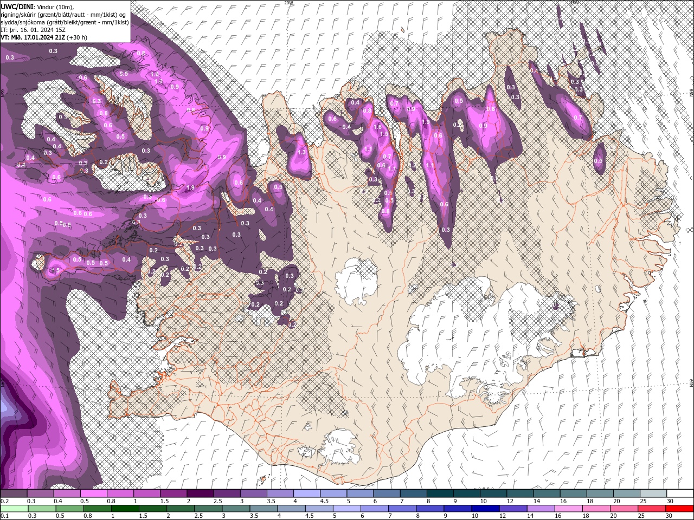Pick the bottom-row green swatch between 0.8 and 1
This screenshot has width=694, height=520.
(99, 509)
